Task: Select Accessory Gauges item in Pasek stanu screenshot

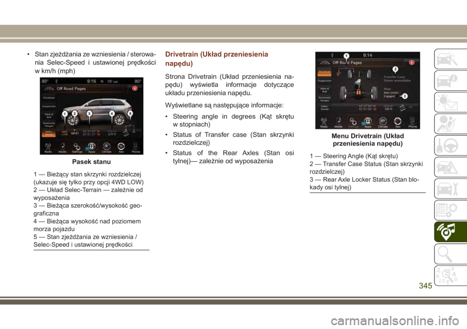Action: 49,124
